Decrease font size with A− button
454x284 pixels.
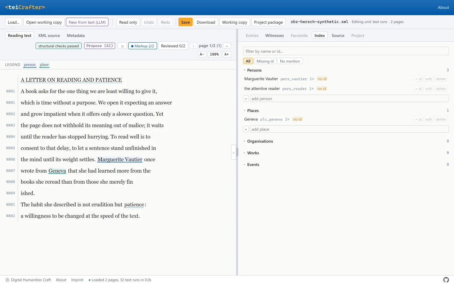(x=202, y=54)
